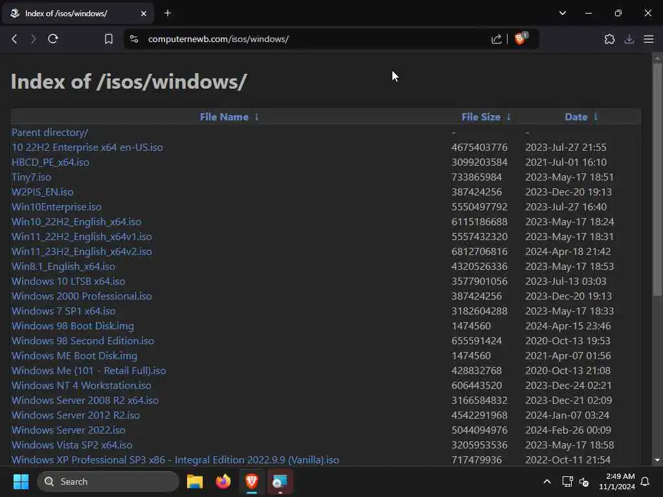Click the taskbar Search box
The image size is (663, 497).
[x=108, y=481]
